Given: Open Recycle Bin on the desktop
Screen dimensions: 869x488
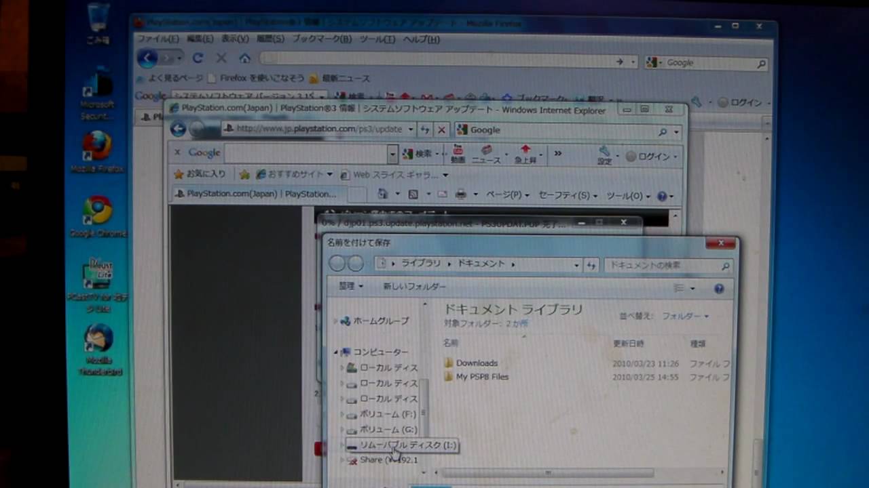Looking at the screenshot, I should tap(98, 23).
